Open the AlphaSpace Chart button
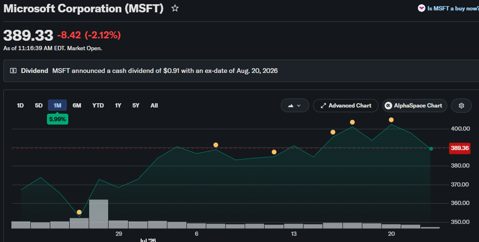The width and height of the screenshot is (479, 242). pos(415,106)
